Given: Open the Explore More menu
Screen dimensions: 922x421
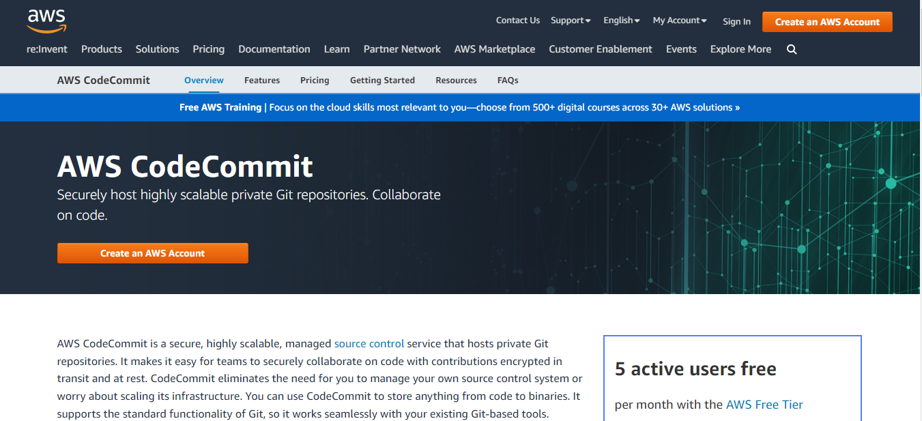Looking at the screenshot, I should point(740,49).
